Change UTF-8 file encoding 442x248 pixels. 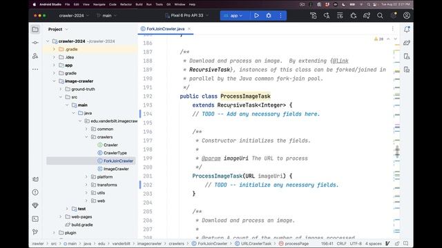coord(356,243)
